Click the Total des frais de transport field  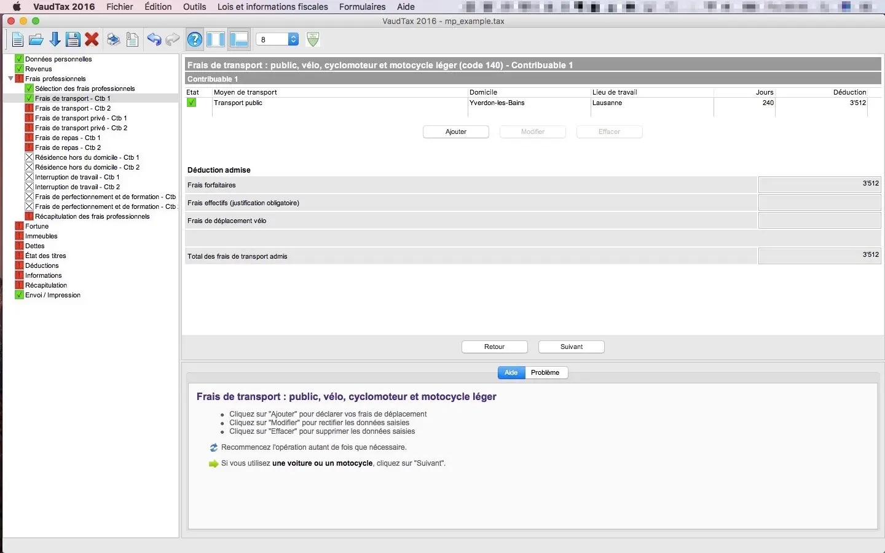[x=820, y=256]
